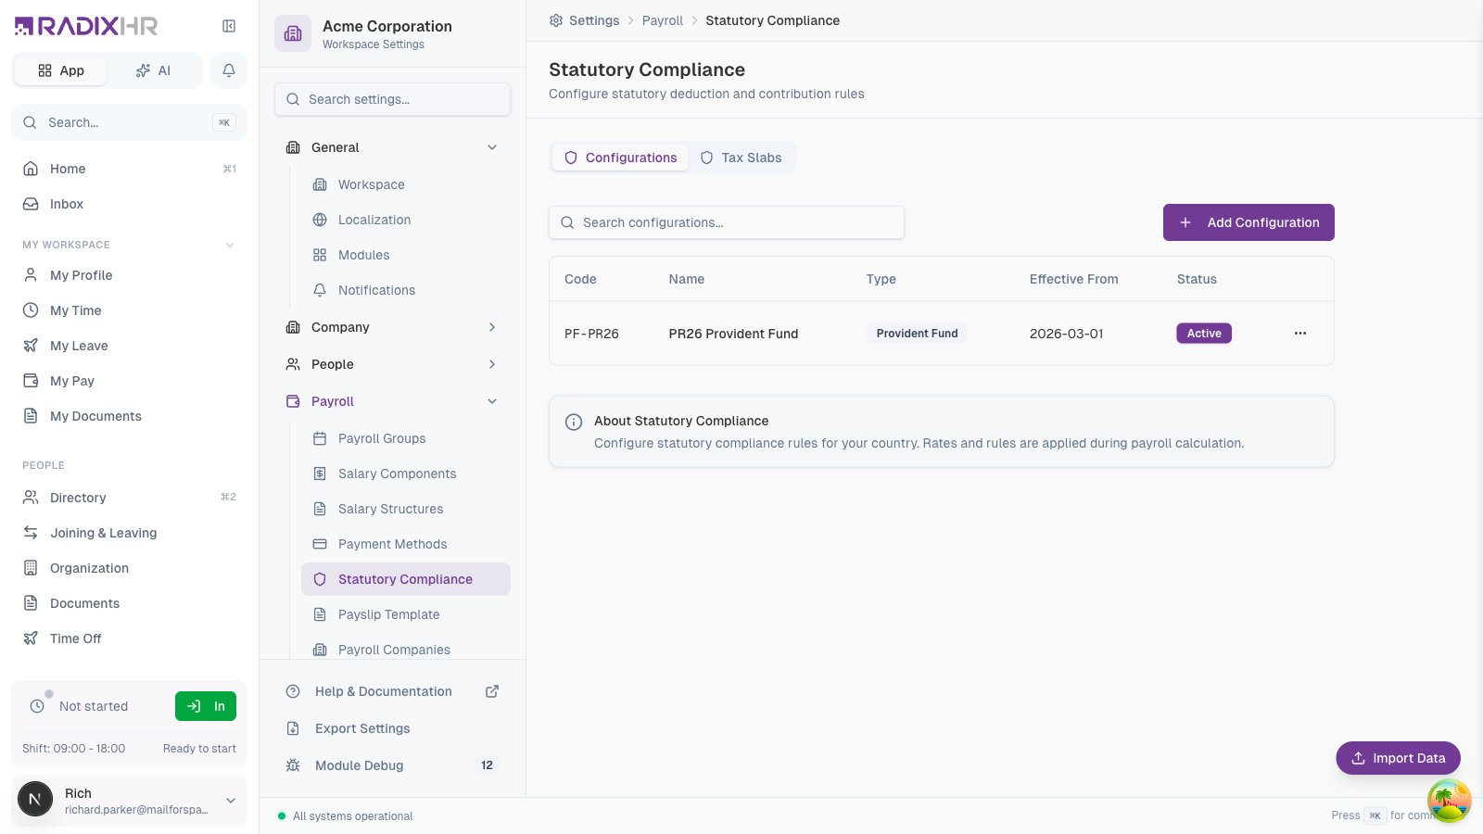The width and height of the screenshot is (1483, 834).
Task: Expand the Company settings section
Action: (x=492, y=327)
